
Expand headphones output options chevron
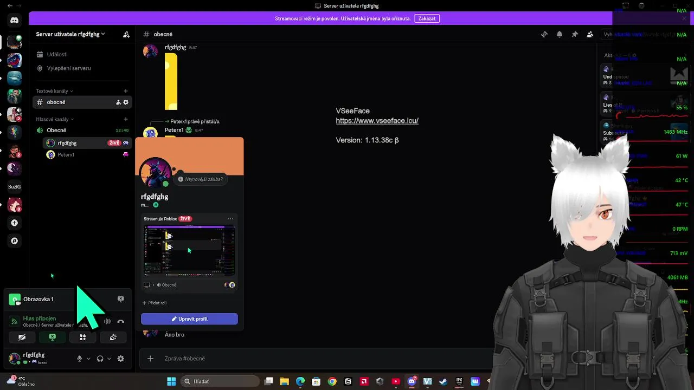pos(109,359)
